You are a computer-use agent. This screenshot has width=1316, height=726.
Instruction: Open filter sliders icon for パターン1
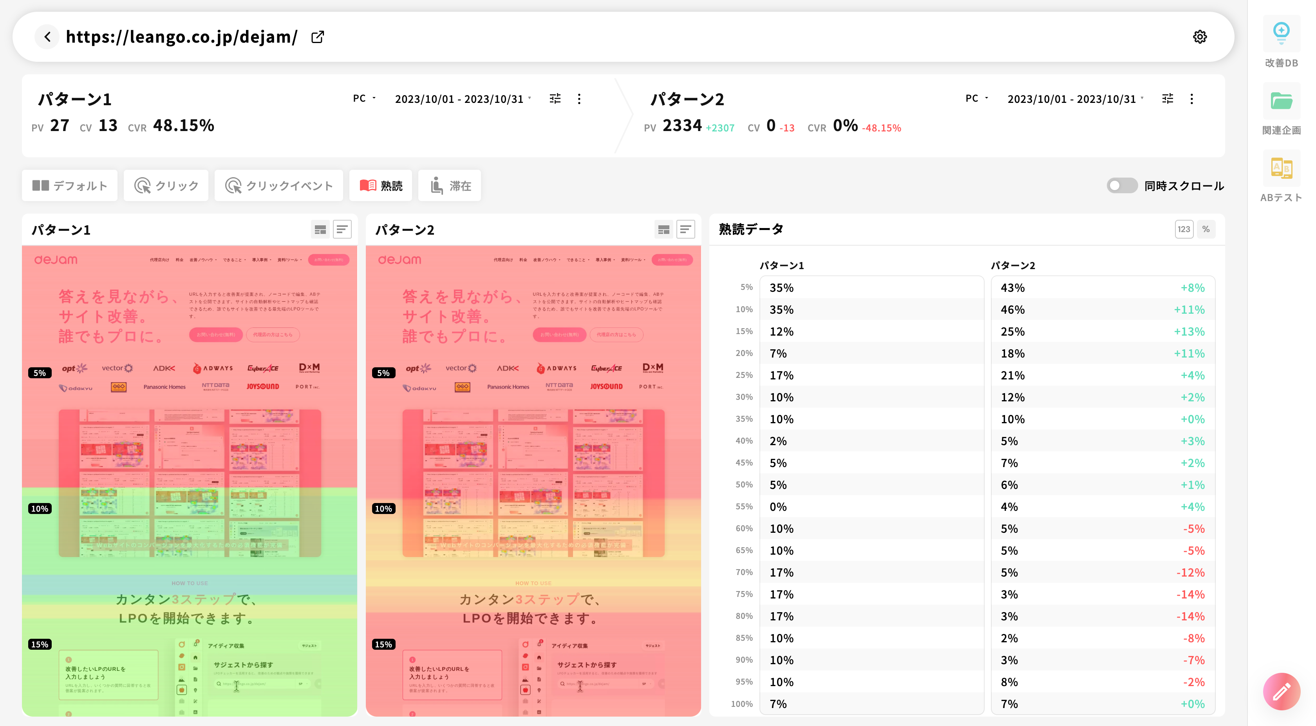pyautogui.click(x=555, y=99)
